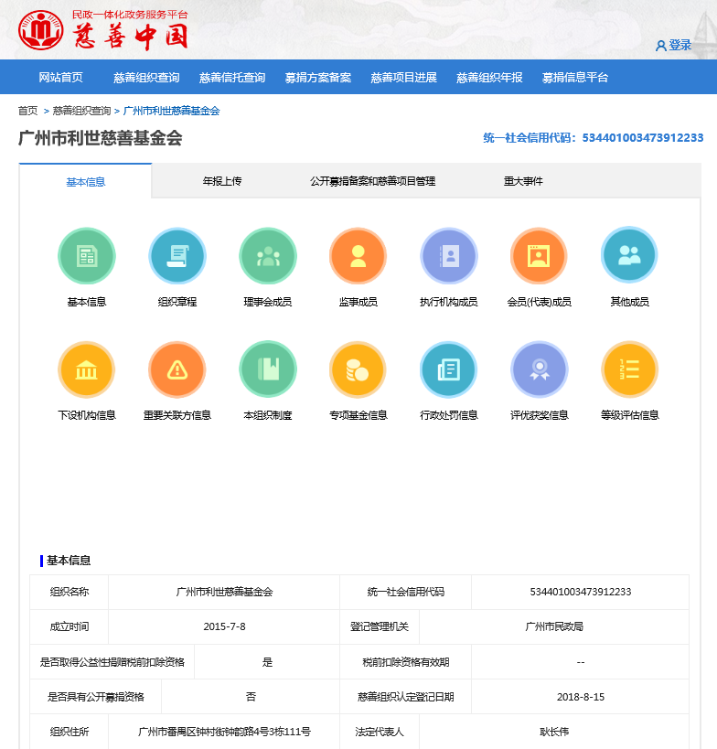
Task: Click the 慈善中国 site logo
Action: 103,32
